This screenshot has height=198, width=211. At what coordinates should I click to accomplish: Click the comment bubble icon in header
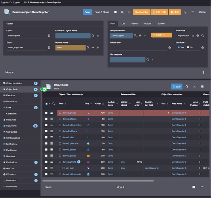tap(115, 12)
